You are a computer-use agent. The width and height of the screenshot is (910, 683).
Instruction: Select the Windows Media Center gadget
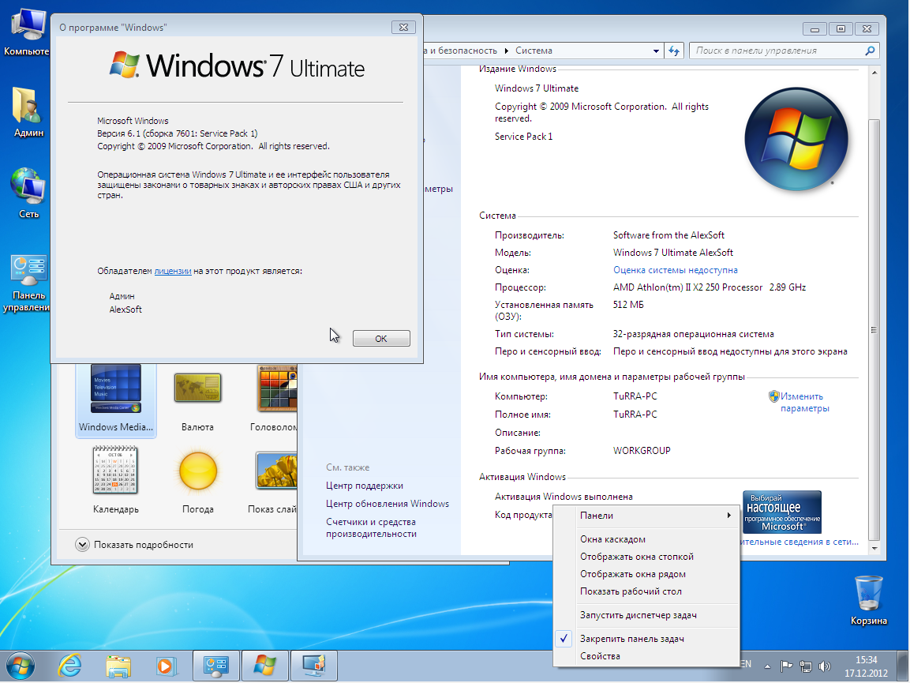coord(115,400)
